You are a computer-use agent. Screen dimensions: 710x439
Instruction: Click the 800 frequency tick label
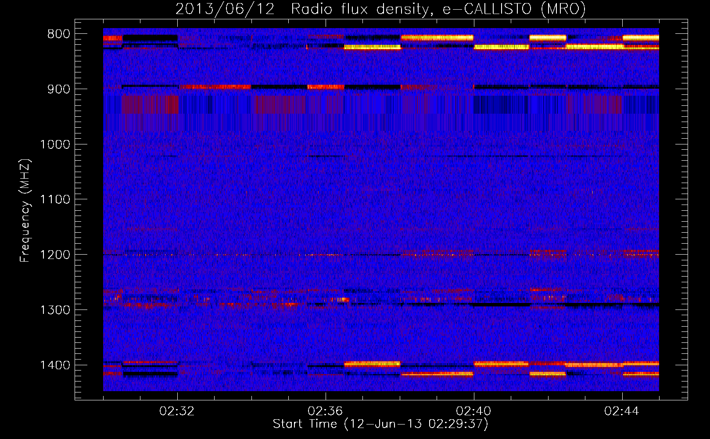tap(58, 34)
